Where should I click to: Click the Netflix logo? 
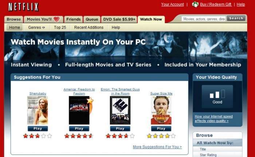point(23,7)
